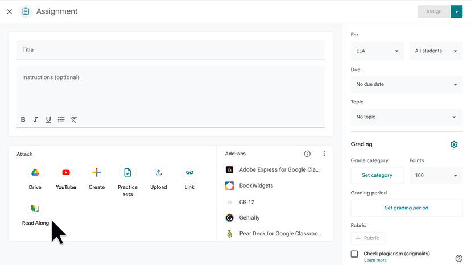Image resolution: width=471 pixels, height=265 pixels.
Task: Select the CK-12 add-on
Action: coord(240,202)
